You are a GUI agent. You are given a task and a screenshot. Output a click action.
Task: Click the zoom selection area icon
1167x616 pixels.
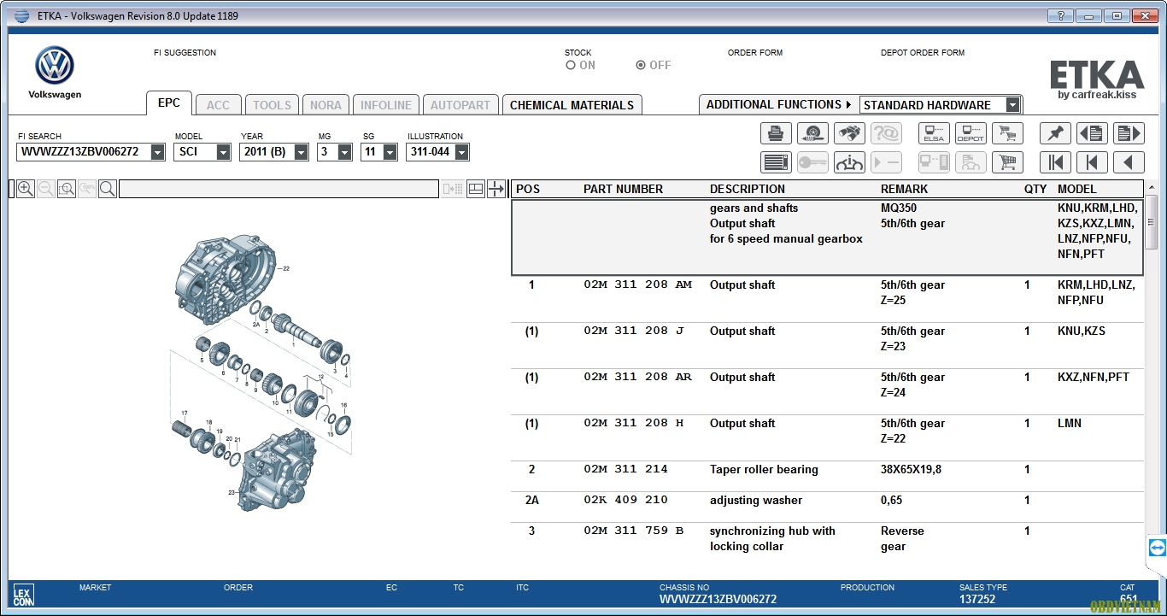pos(67,189)
